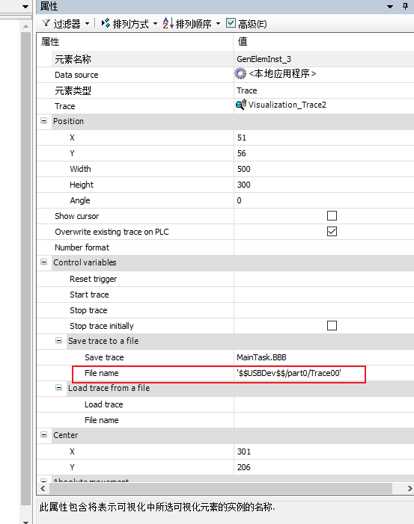Collapse the Control variables group

44,262
